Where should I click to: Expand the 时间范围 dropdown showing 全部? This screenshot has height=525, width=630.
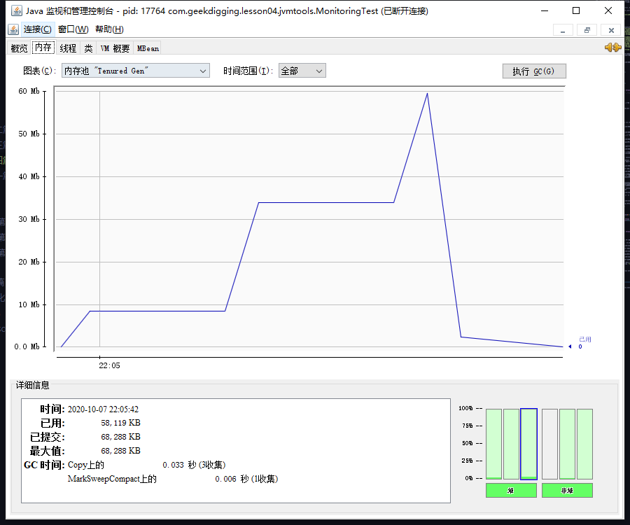(x=302, y=71)
